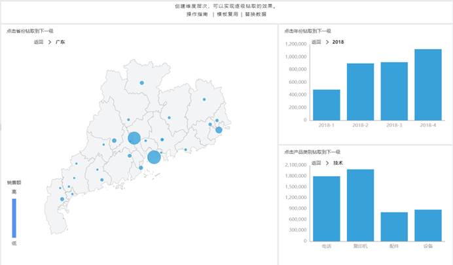This screenshot has height=265, width=453.
Task: Click 返回 in the yearly bar chart breadcrumb
Action: [x=316, y=42]
